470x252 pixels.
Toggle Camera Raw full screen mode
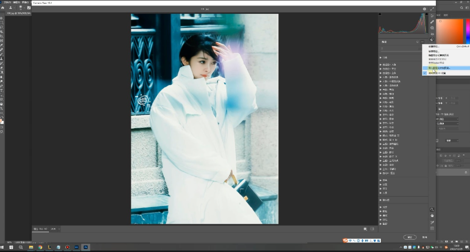click(x=432, y=9)
